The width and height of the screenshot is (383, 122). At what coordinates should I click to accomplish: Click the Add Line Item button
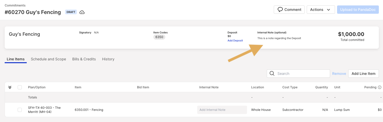pos(363,74)
